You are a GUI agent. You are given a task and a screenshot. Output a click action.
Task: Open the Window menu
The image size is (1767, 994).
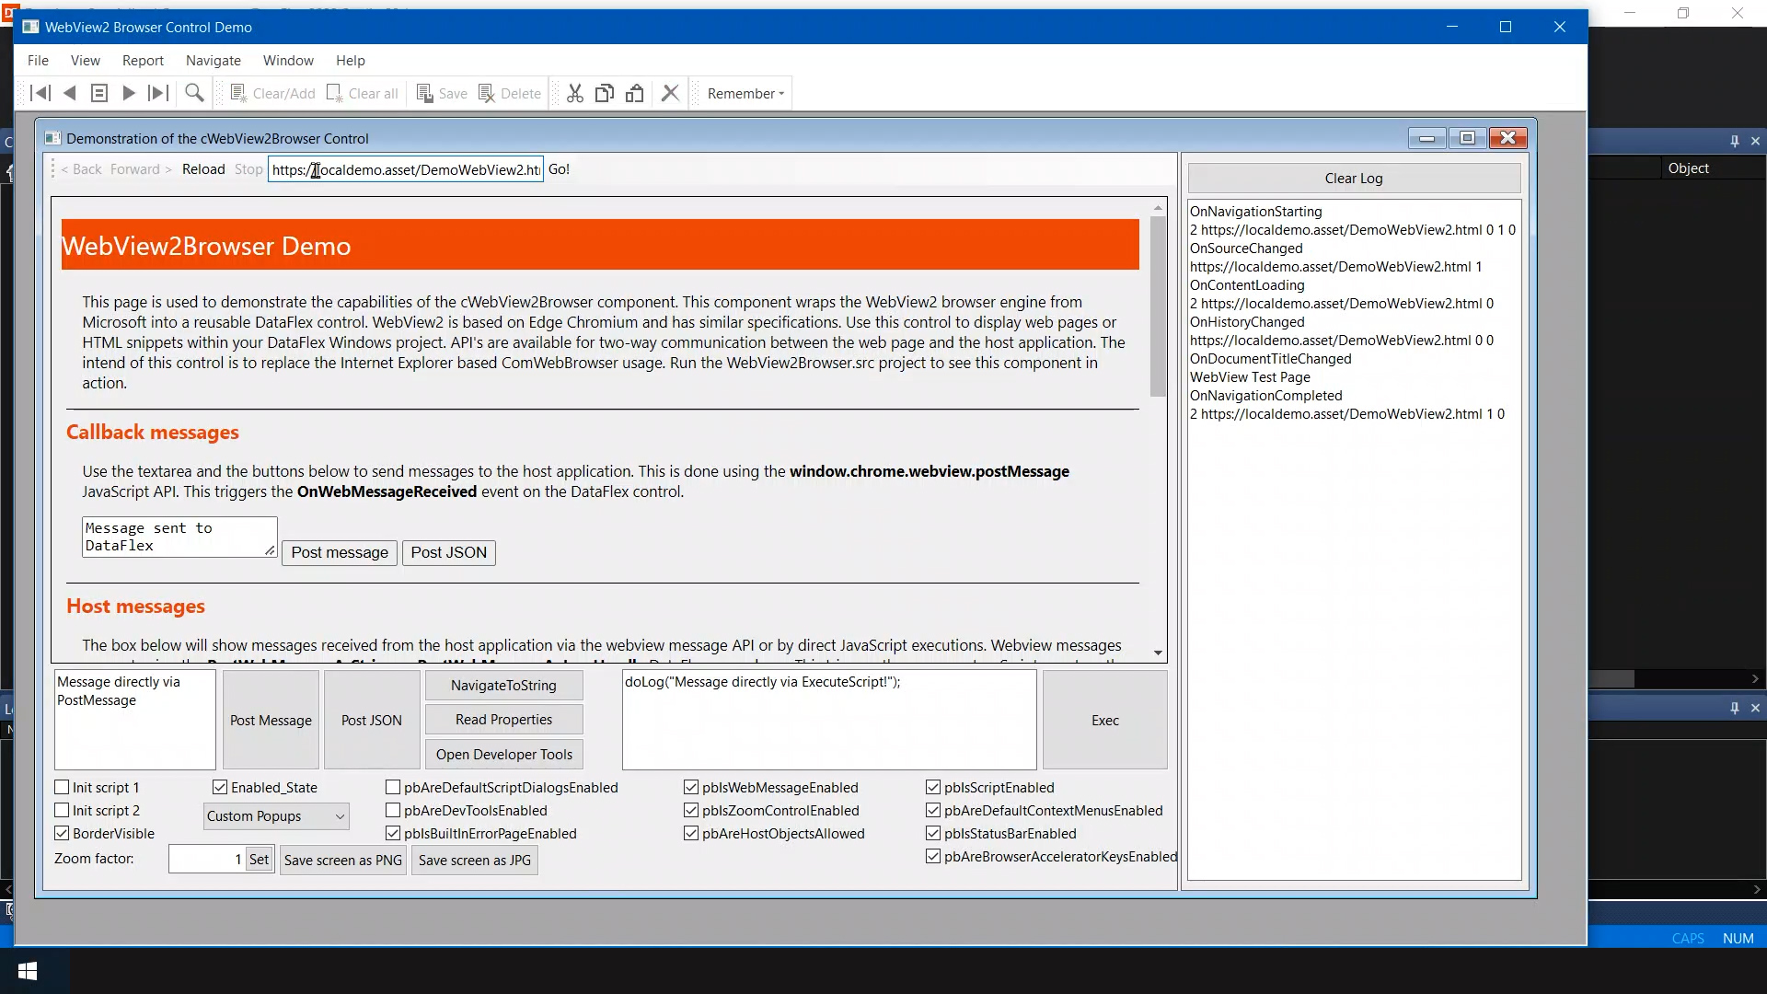tap(288, 60)
